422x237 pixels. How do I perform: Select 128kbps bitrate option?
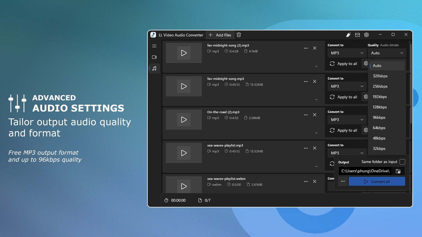pyautogui.click(x=387, y=107)
